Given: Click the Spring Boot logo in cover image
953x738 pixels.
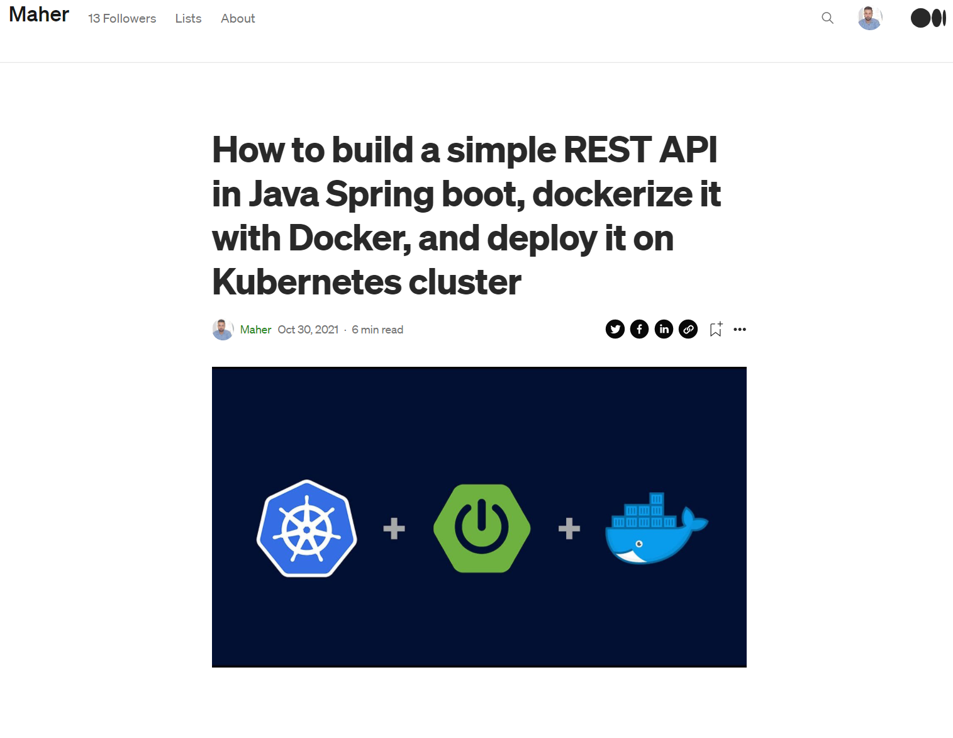Looking at the screenshot, I should tap(482, 528).
